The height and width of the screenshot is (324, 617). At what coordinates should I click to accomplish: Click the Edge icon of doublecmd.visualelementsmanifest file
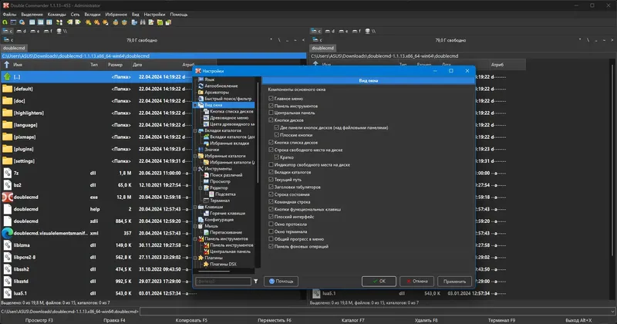(x=8, y=232)
